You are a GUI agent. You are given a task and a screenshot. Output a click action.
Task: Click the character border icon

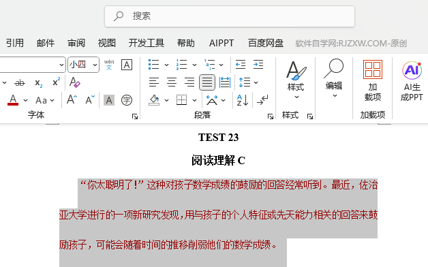point(127,65)
